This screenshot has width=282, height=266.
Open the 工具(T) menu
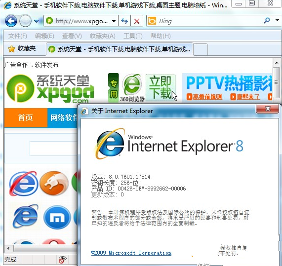(x=133, y=36)
